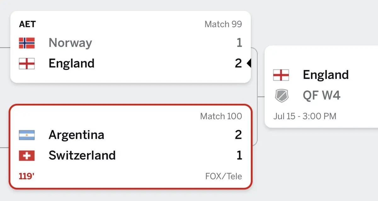Screen dimensions: 378x201
Task: Click the FOX/Tele broadcast label
Action: click(x=224, y=176)
